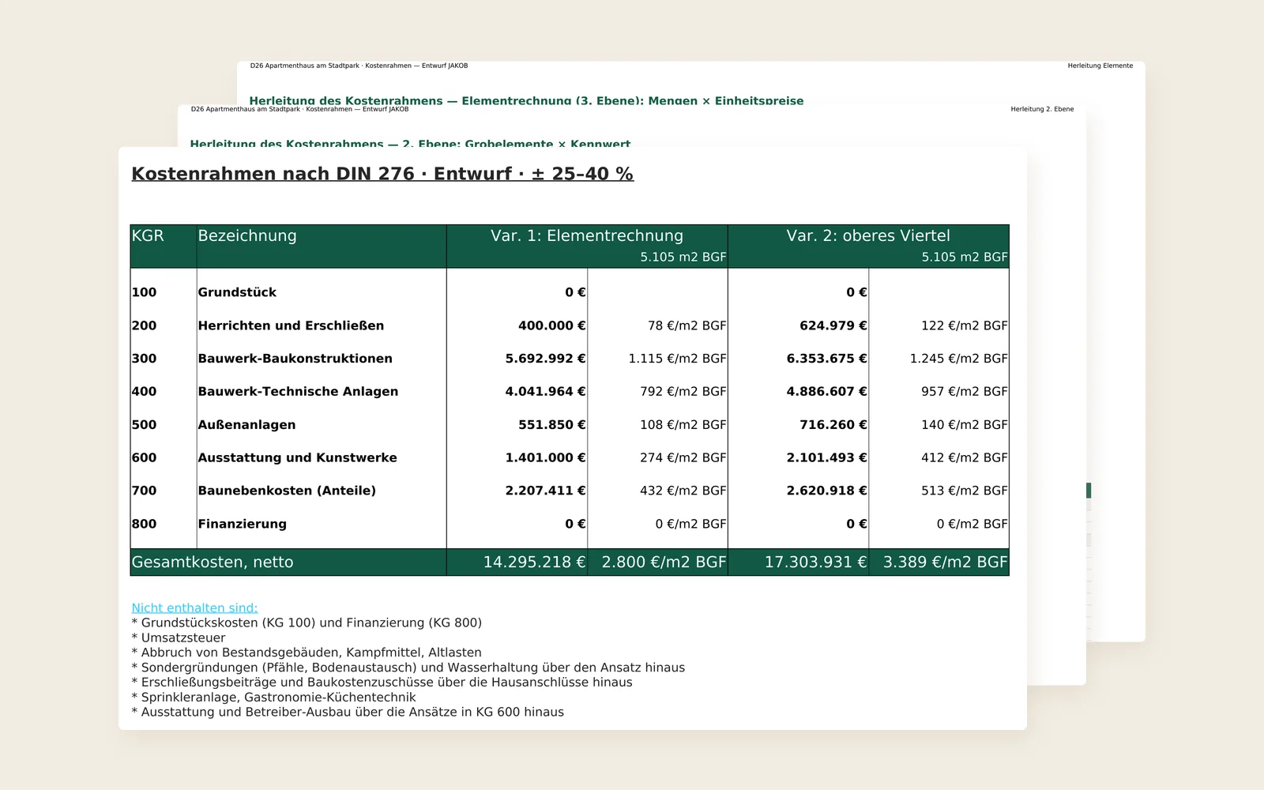
Task: Select the row label 'Herrichten und Erschließen'
Action: point(291,325)
